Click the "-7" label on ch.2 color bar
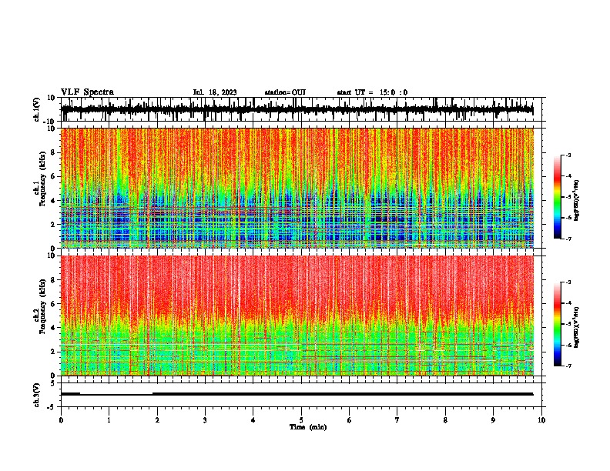Viewport: 610px width, 471px height. (x=568, y=366)
